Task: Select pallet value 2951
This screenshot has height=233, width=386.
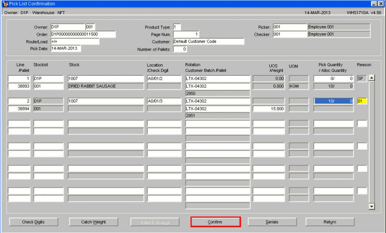Action: coord(218,116)
